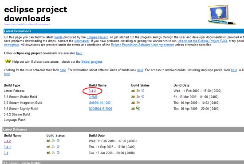Open nightly build N20090416-2000
The height and width of the screenshot is (164, 244).
click(x=100, y=109)
